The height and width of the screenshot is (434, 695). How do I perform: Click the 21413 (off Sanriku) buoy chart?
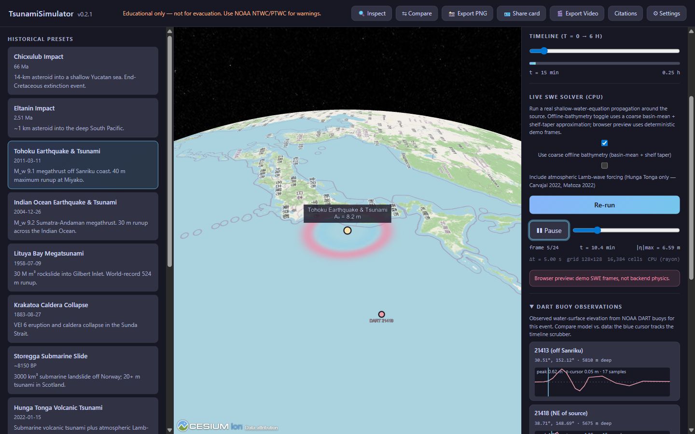point(602,382)
